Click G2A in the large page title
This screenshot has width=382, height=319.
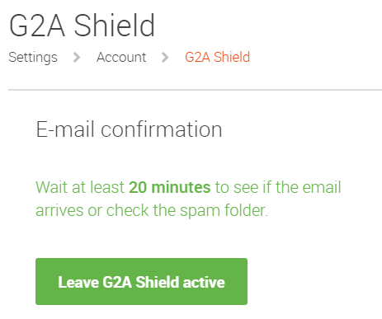(x=37, y=26)
